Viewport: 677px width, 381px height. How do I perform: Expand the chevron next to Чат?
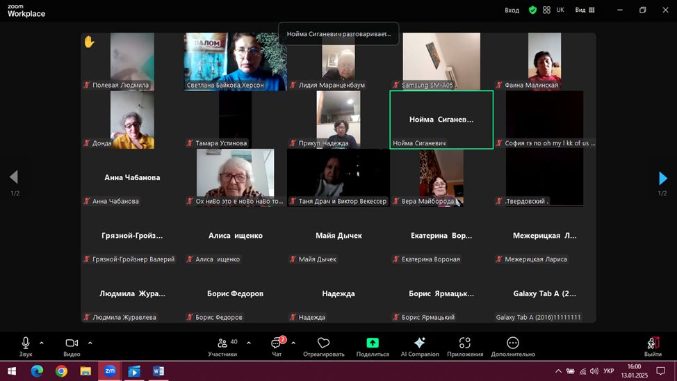293,343
